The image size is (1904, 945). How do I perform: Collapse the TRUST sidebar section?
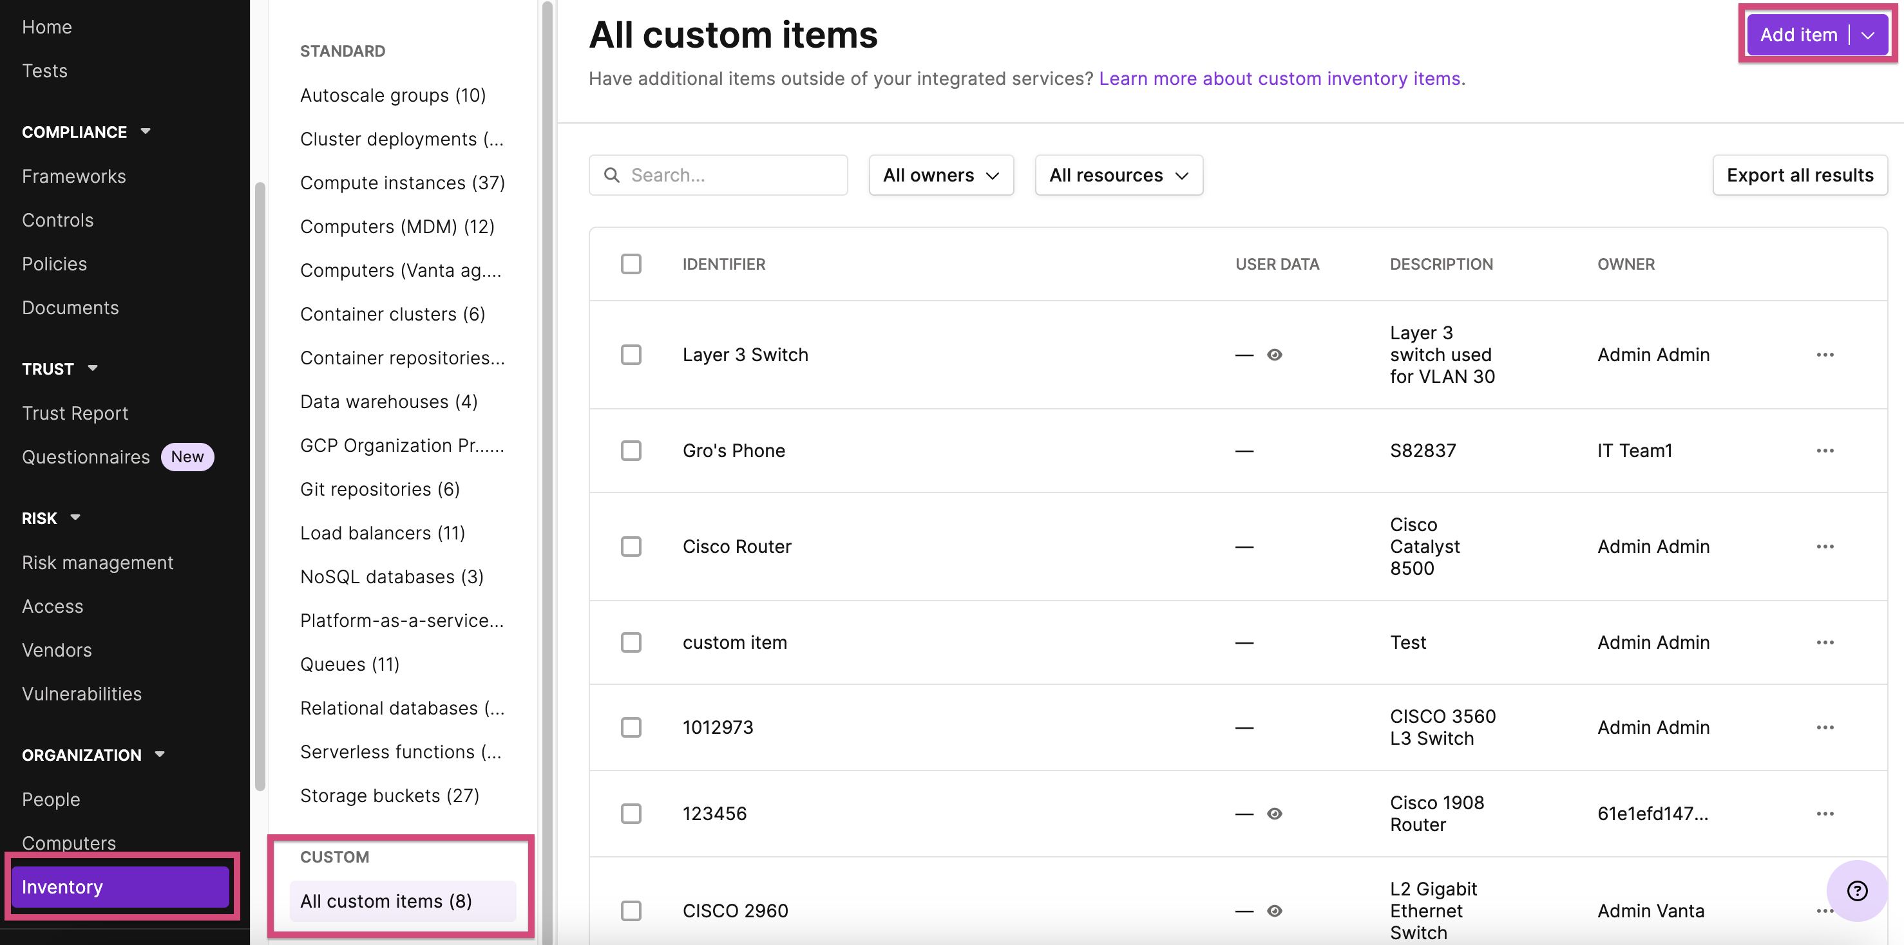point(92,368)
